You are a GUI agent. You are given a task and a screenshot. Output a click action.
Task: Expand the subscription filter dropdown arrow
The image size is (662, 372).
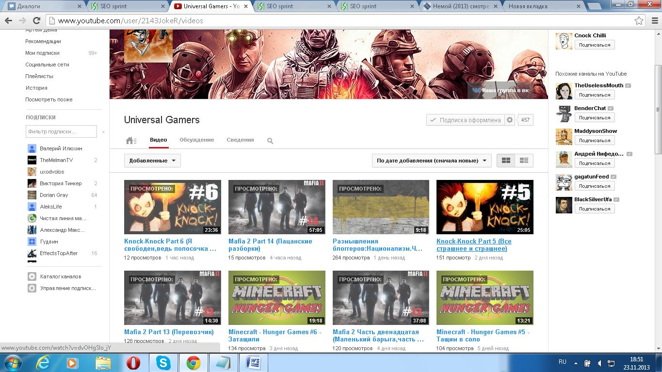[x=103, y=132]
